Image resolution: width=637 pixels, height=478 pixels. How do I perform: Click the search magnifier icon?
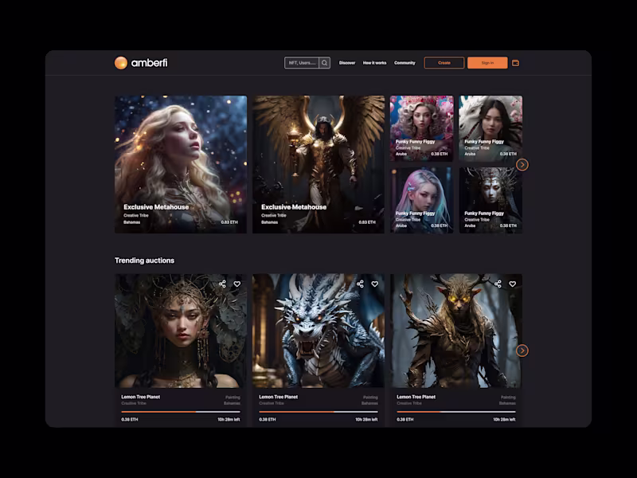pos(326,62)
